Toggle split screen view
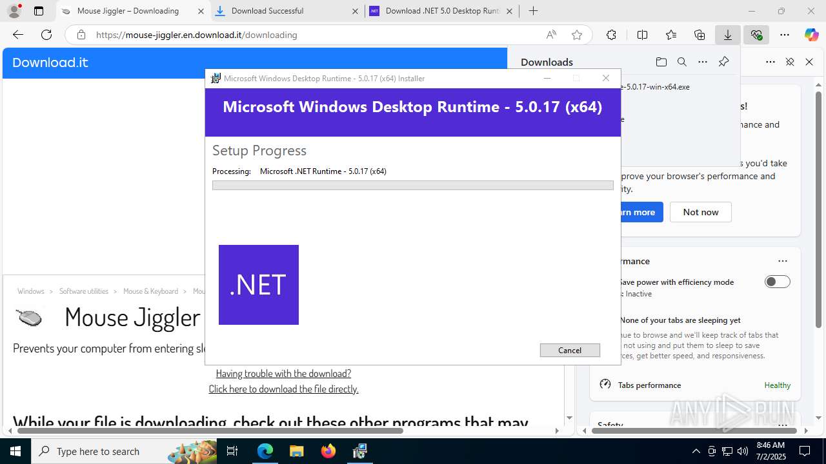Viewport: 826px width, 464px height. (642, 35)
